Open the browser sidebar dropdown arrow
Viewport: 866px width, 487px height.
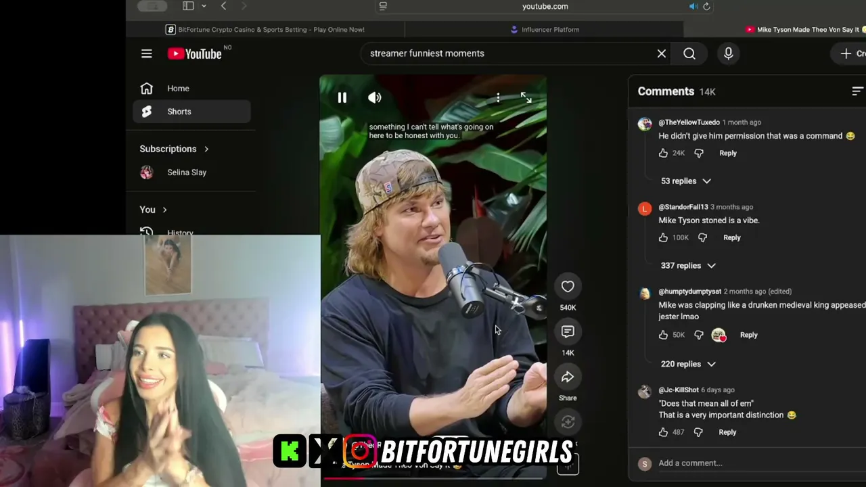(x=204, y=6)
